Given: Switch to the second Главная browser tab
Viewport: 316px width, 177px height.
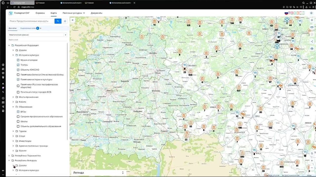Looking at the screenshot, I should click(91, 3).
